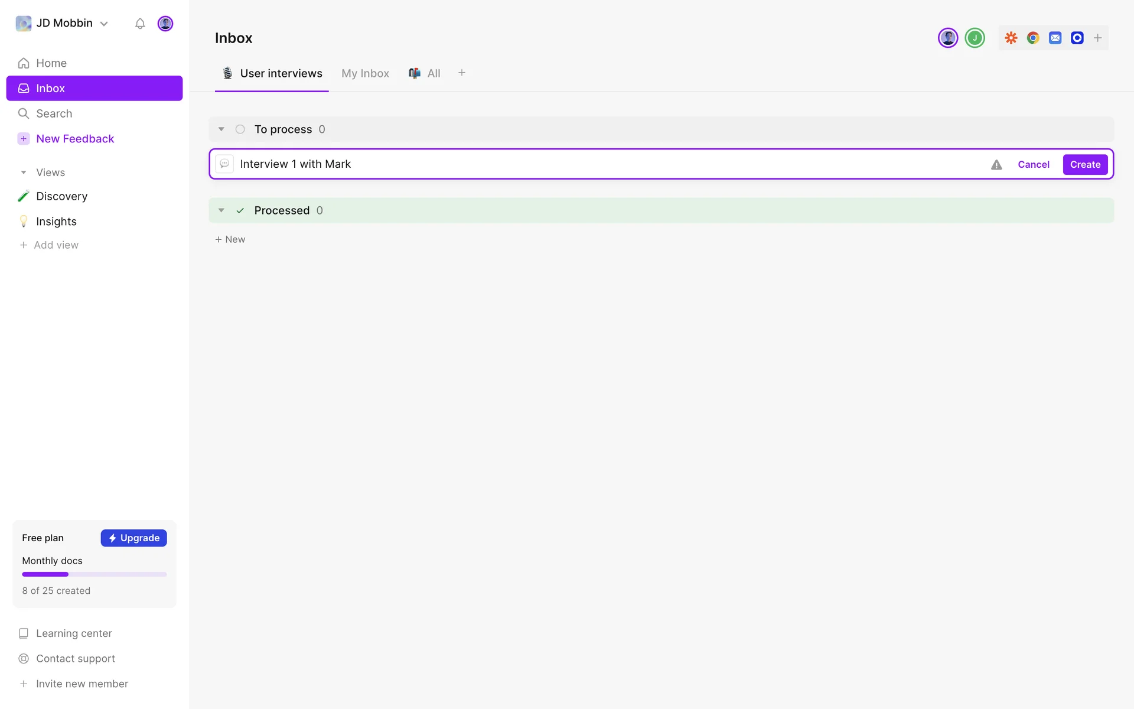Click the email integration icon
This screenshot has width=1134, height=709.
(1055, 38)
